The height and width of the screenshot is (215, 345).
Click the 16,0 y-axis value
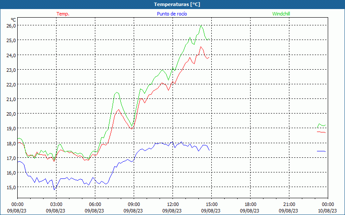coord(11,173)
